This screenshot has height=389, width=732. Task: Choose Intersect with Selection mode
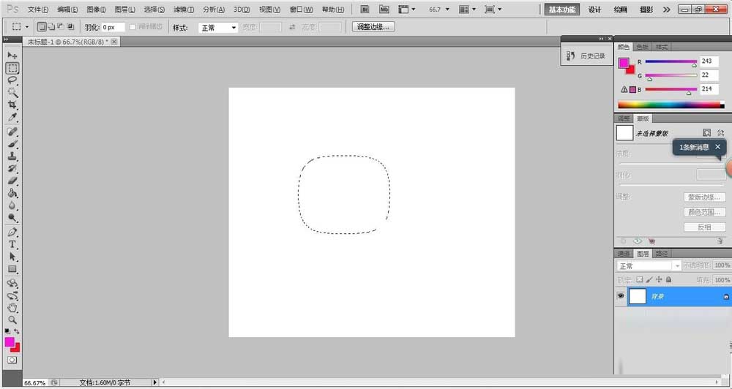click(70, 27)
